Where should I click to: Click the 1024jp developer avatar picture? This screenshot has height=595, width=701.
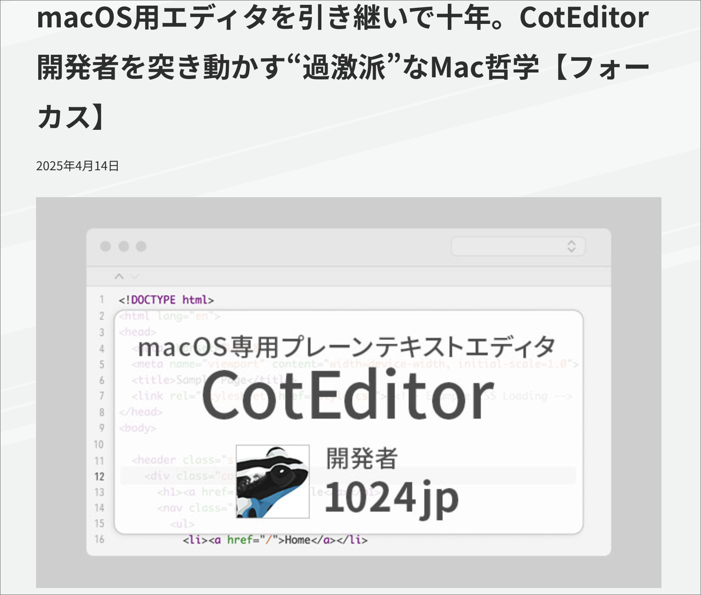pyautogui.click(x=273, y=481)
